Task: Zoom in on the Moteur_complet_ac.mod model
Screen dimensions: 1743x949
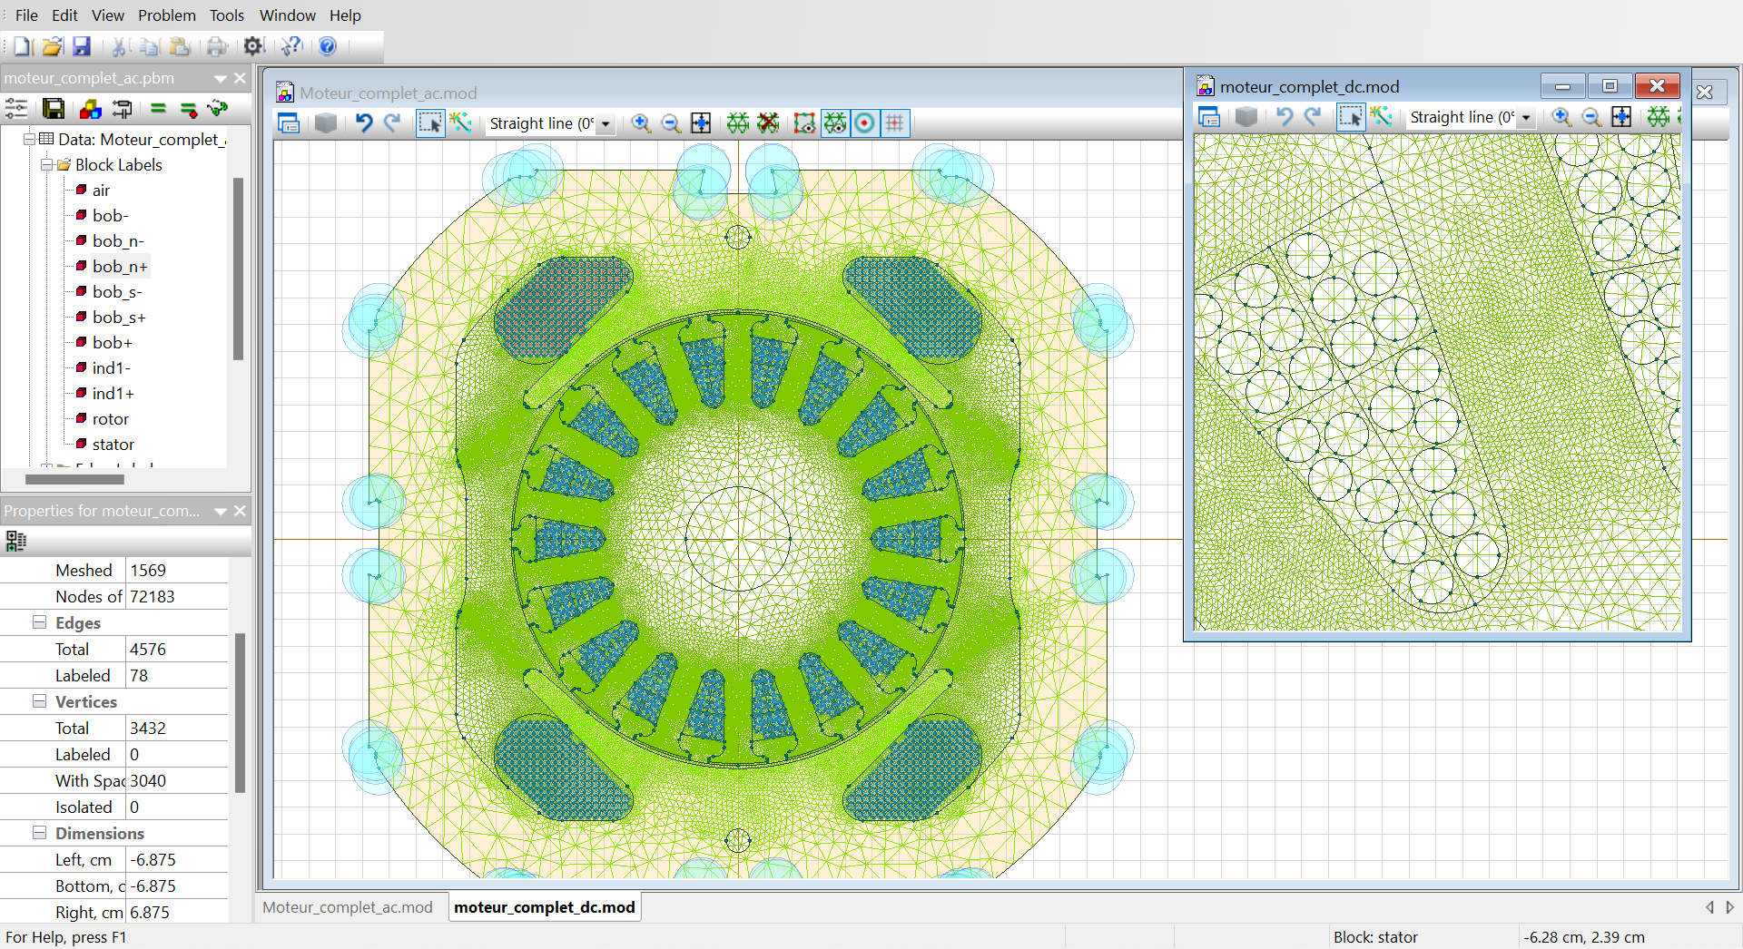Action: click(x=641, y=123)
